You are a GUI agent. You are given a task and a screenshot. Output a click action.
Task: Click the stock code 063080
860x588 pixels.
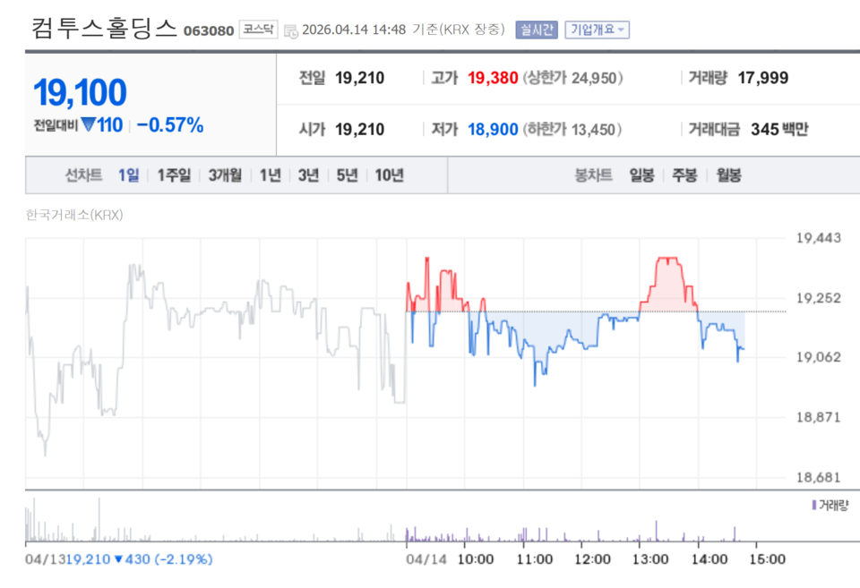209,30
